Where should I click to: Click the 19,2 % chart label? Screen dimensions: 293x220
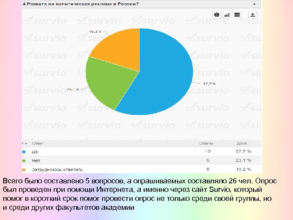click(x=95, y=32)
